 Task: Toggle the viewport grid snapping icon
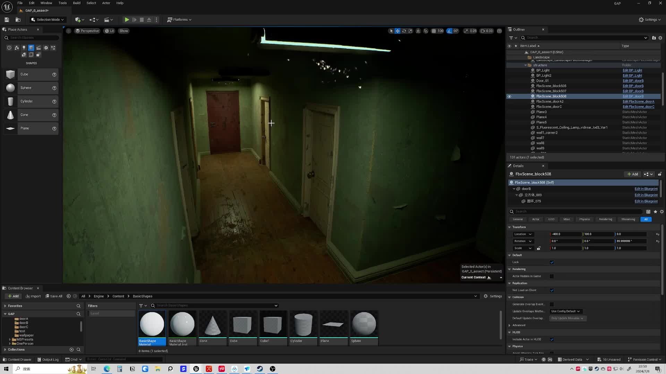[x=434, y=31]
